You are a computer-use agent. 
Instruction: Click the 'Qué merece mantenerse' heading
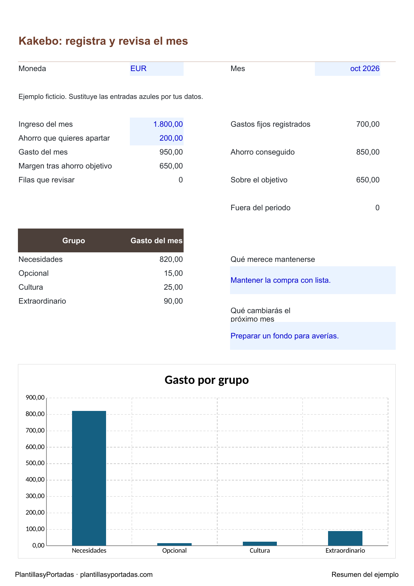click(x=273, y=260)
